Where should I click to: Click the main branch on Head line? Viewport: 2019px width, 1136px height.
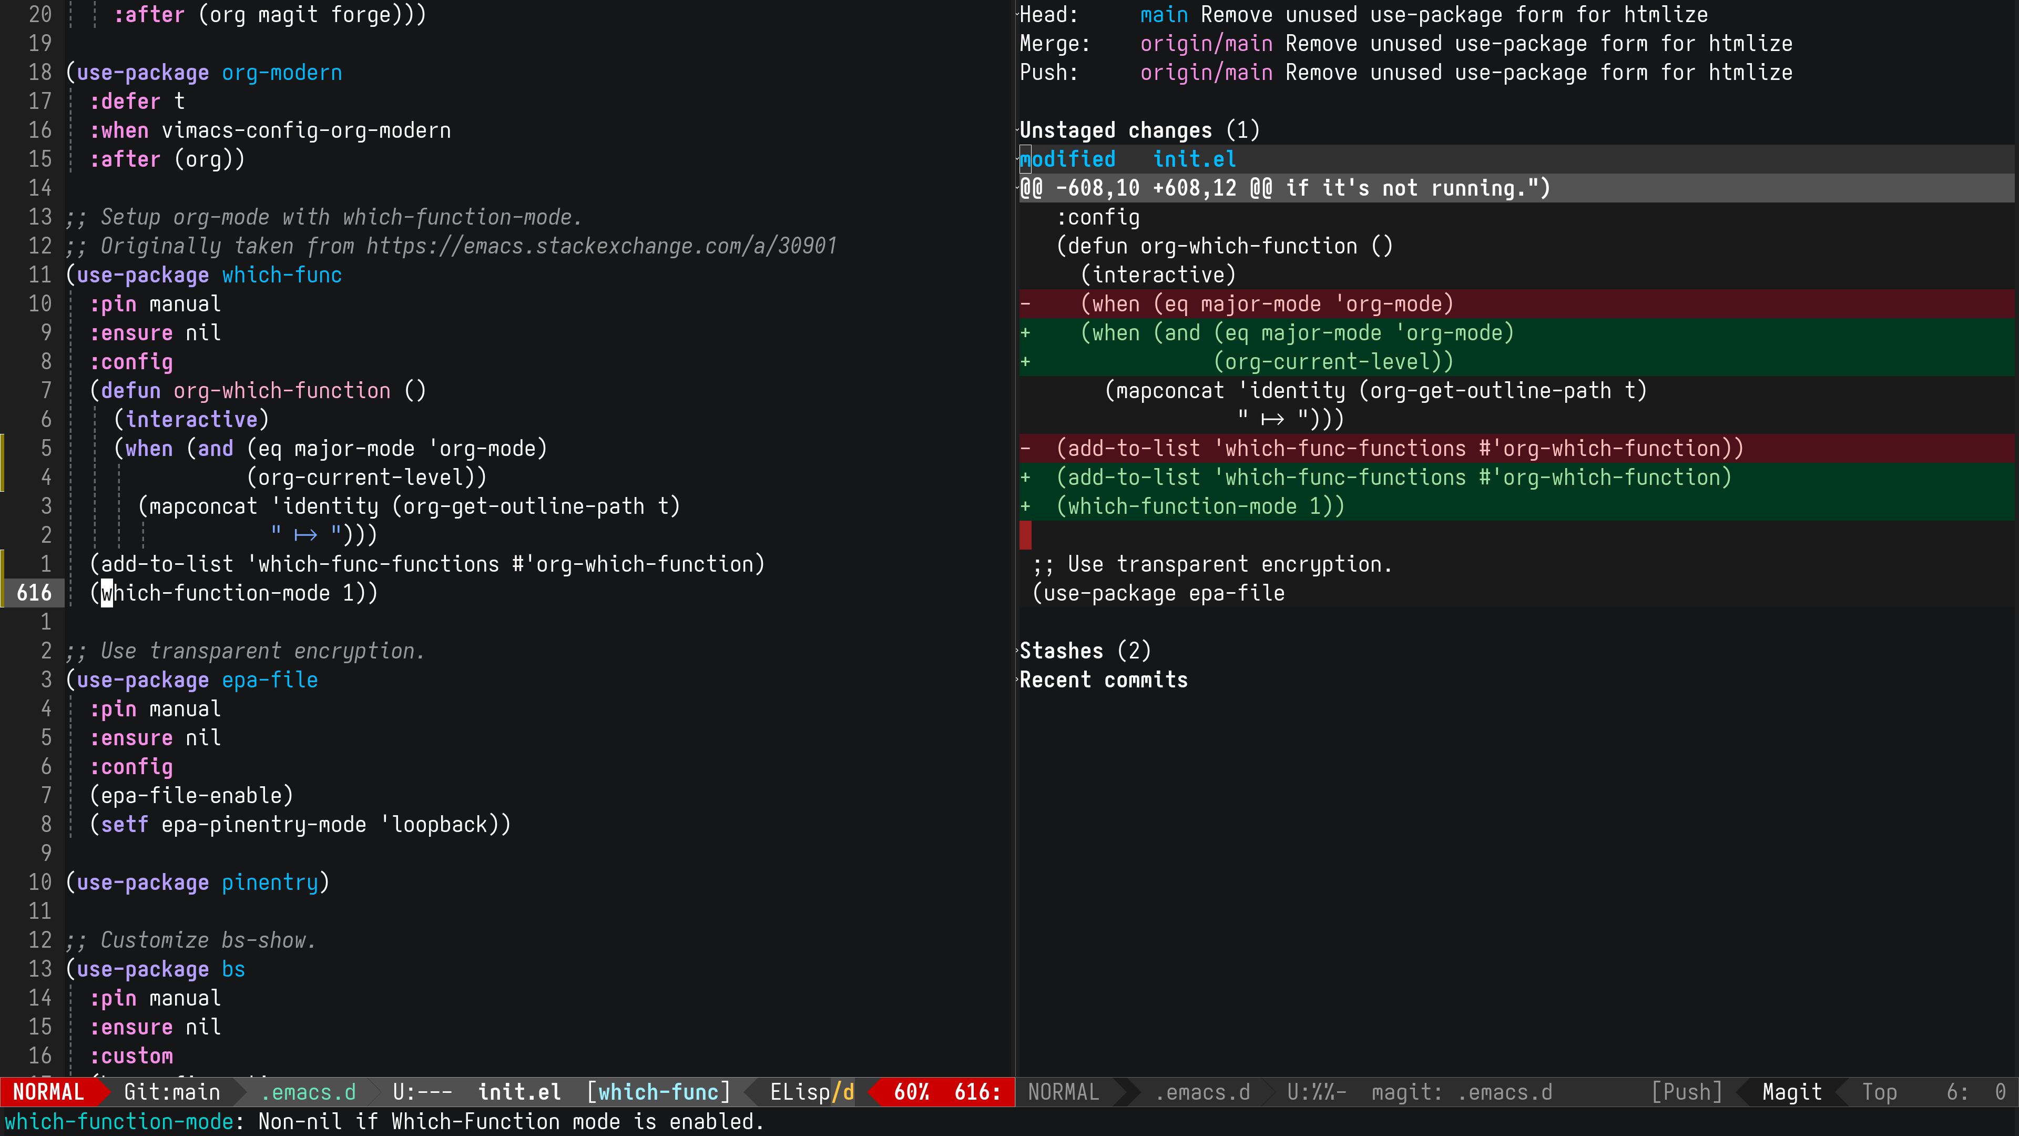1164,15
